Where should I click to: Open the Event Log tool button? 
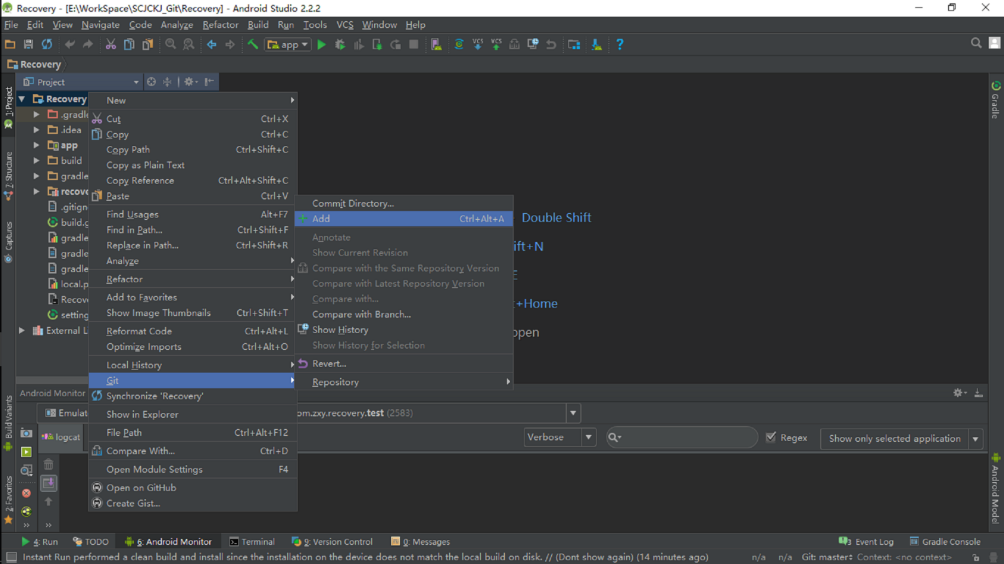866,542
